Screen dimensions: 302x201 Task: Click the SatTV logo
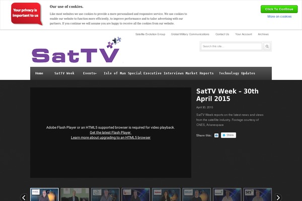click(x=77, y=50)
